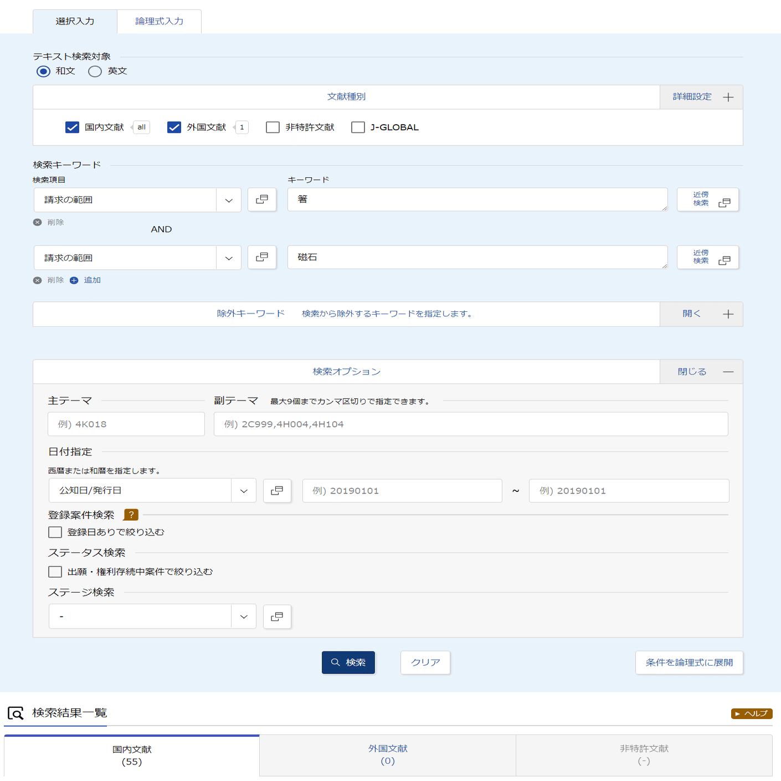Open the 公知日/発行日 date dropdown
Viewport: 781px width, 781px height.
(x=243, y=490)
